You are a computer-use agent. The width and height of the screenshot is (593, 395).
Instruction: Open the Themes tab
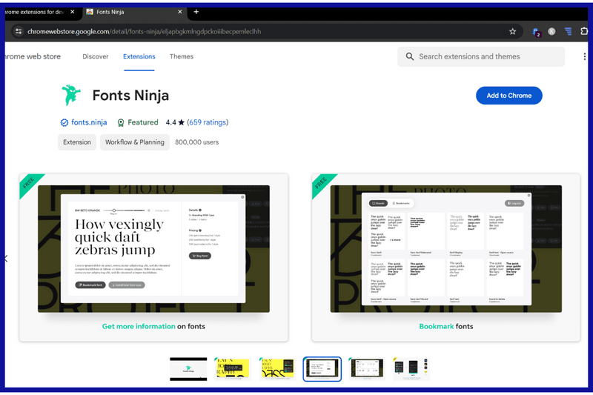click(182, 56)
